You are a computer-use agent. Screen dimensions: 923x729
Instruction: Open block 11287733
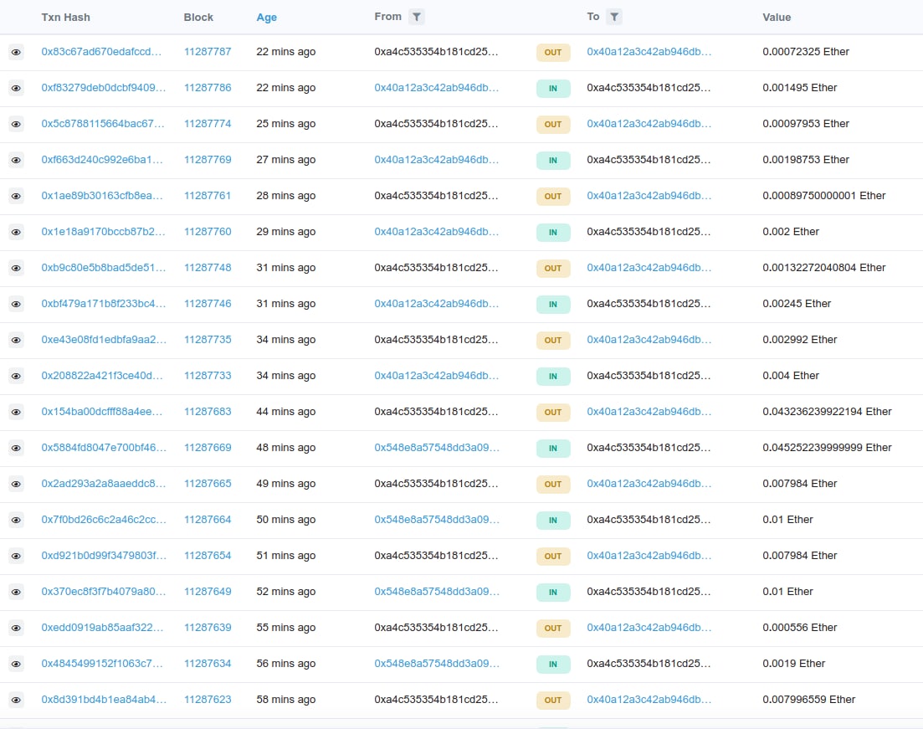coord(208,376)
